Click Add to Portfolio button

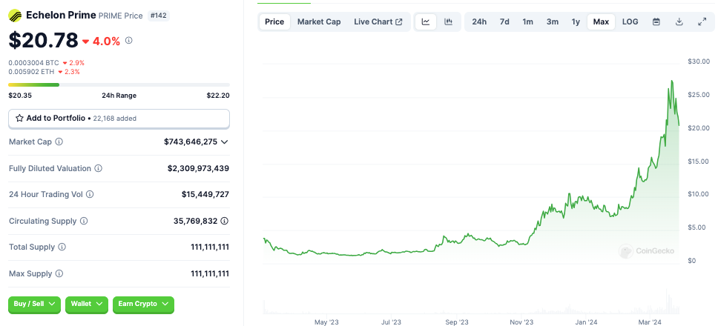(119, 119)
